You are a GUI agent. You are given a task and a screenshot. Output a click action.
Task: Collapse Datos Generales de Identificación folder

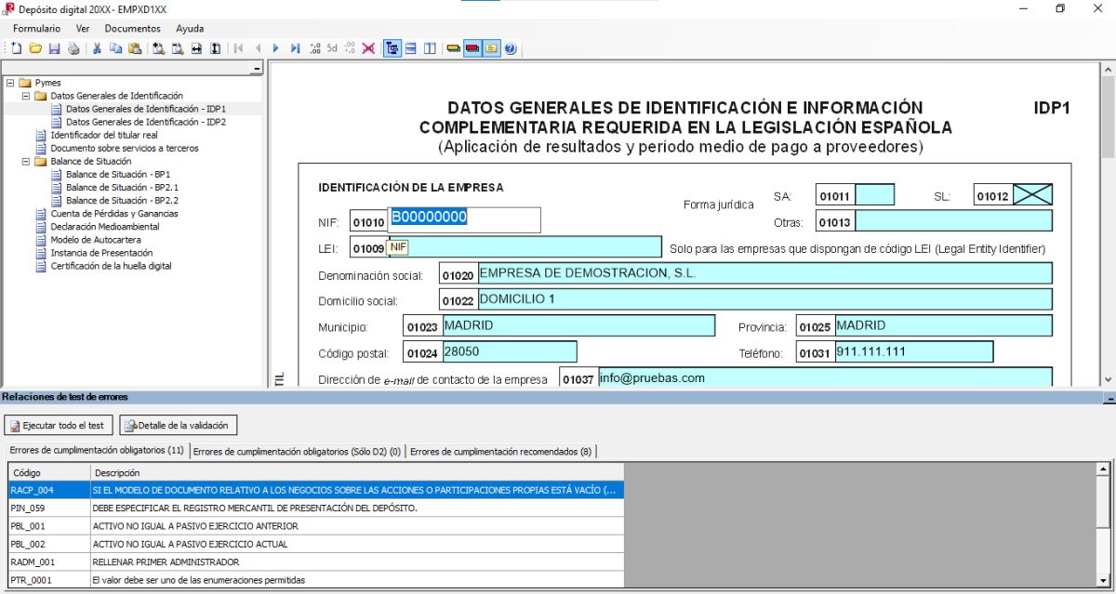click(25, 96)
